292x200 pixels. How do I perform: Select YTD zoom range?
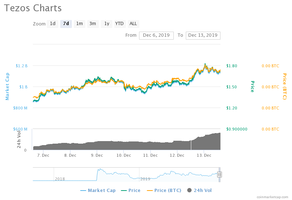119,24
